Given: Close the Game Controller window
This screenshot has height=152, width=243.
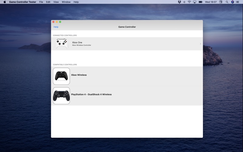Looking at the screenshot, I should click(53, 22).
